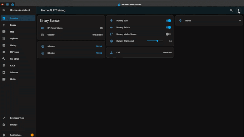The height and width of the screenshot is (137, 244).
Task: Click the Updater icon
Action: click(42, 35)
